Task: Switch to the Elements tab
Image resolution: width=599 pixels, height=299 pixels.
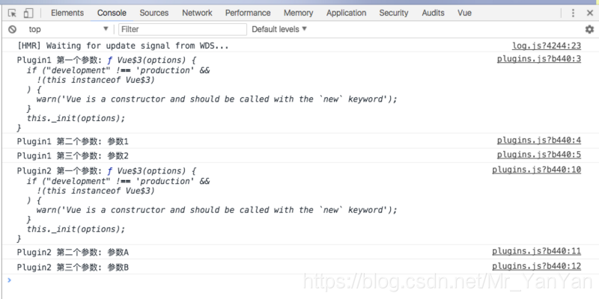Action: (x=67, y=13)
